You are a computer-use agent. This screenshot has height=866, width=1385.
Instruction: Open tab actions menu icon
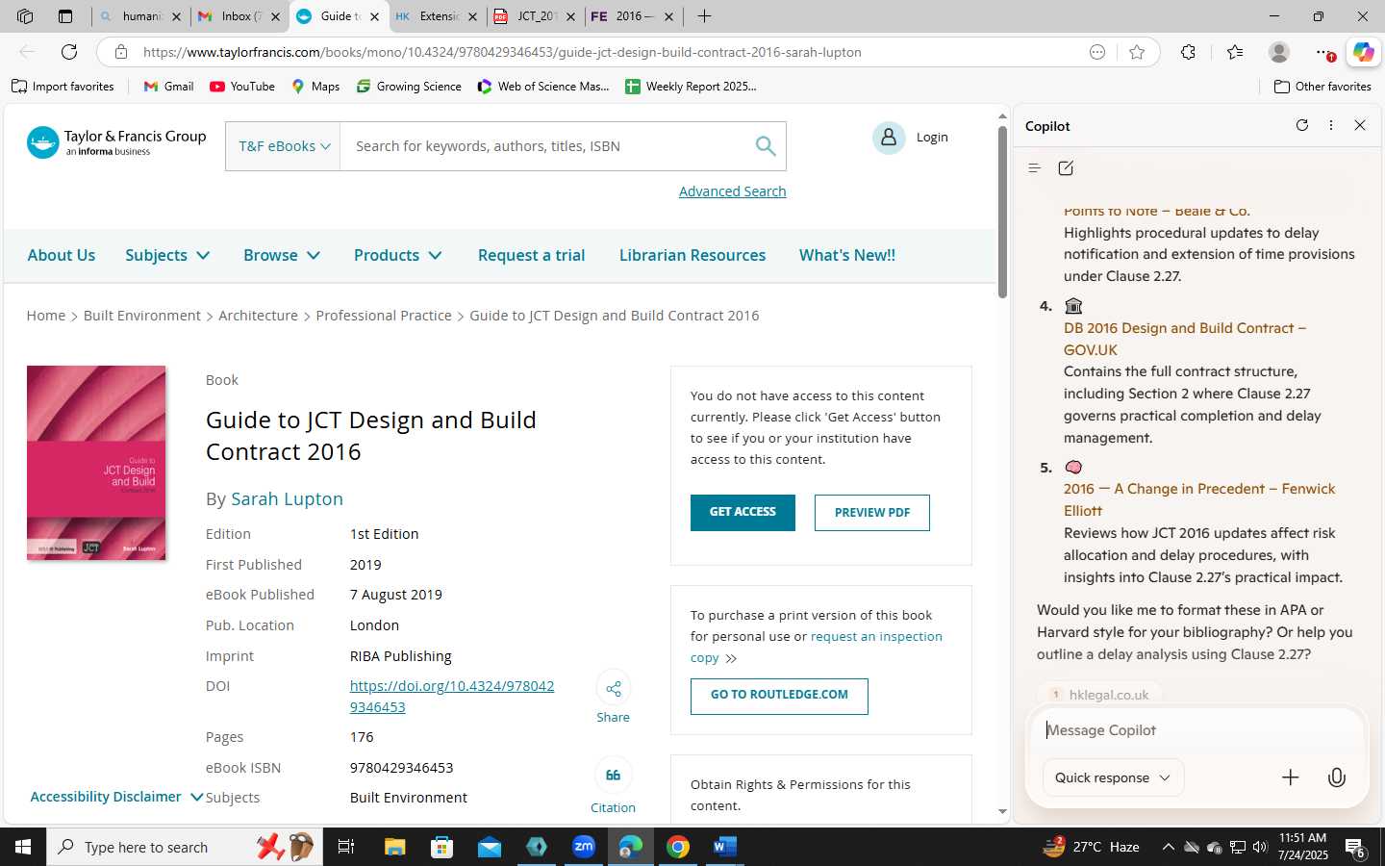pos(65,16)
